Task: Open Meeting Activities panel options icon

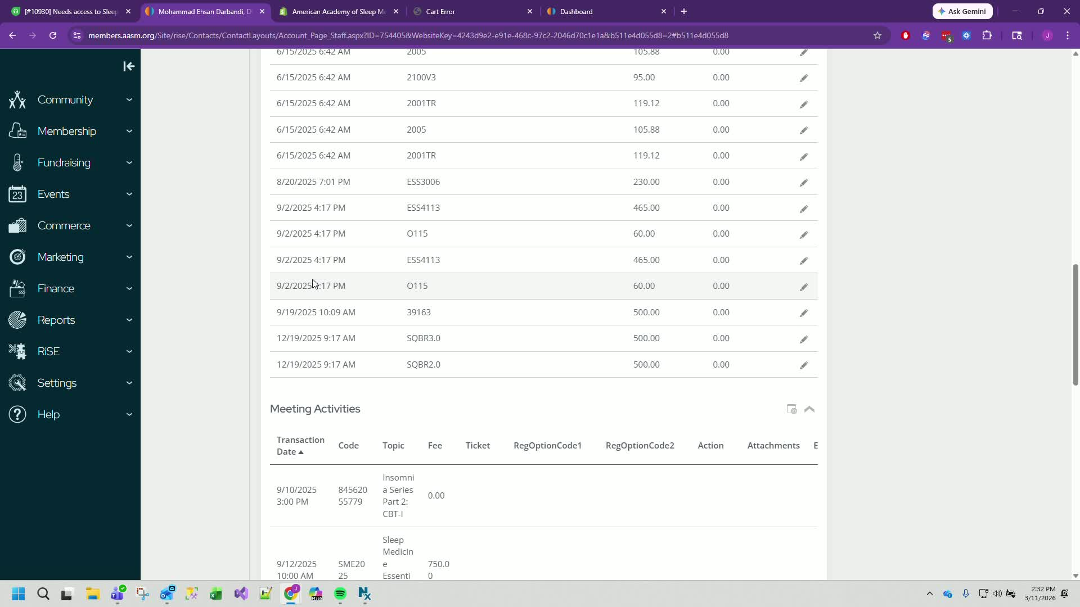Action: [x=791, y=409]
